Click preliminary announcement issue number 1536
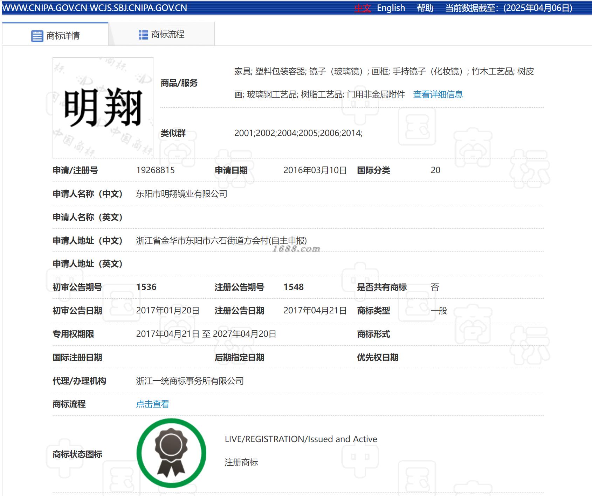 [x=146, y=287]
